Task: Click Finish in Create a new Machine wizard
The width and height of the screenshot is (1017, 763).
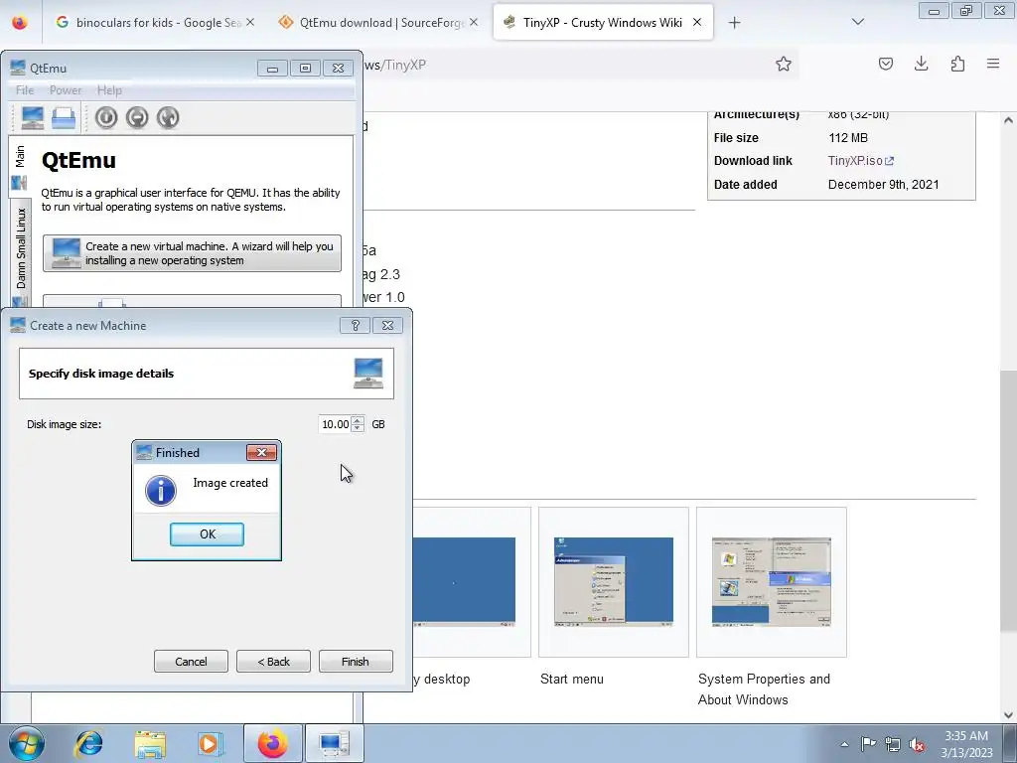Action: pyautogui.click(x=356, y=661)
